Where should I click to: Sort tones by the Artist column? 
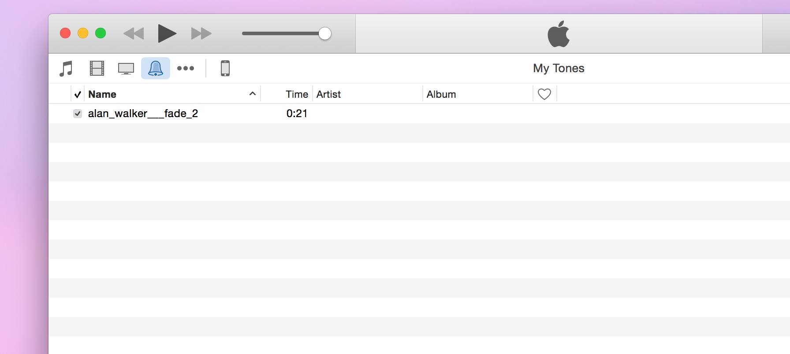(x=328, y=94)
